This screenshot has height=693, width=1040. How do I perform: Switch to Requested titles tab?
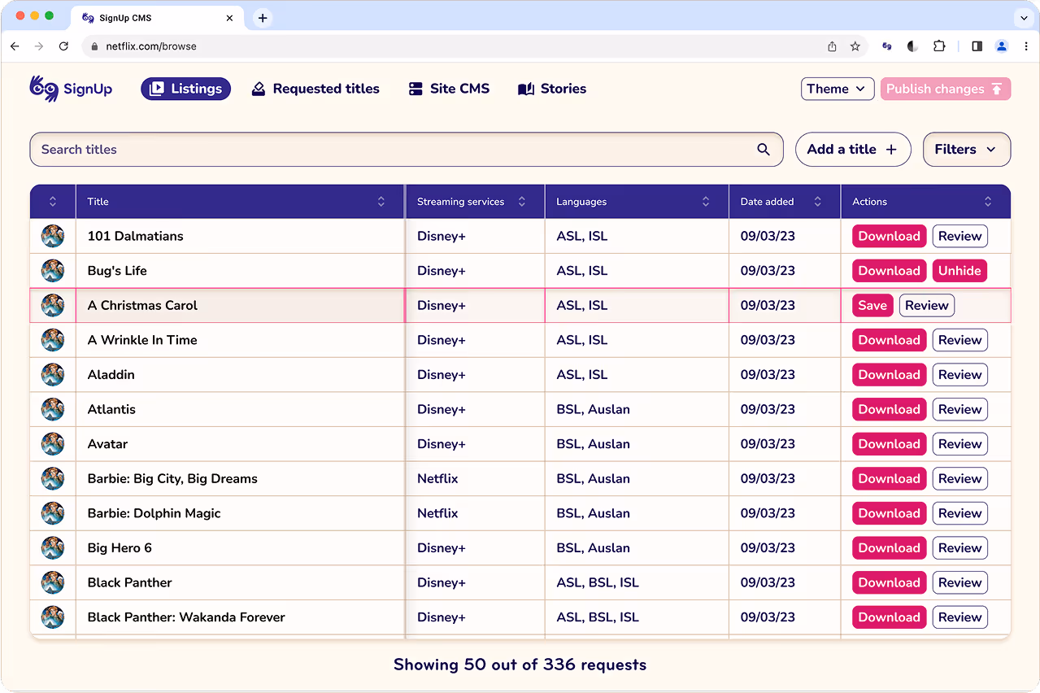click(x=315, y=89)
